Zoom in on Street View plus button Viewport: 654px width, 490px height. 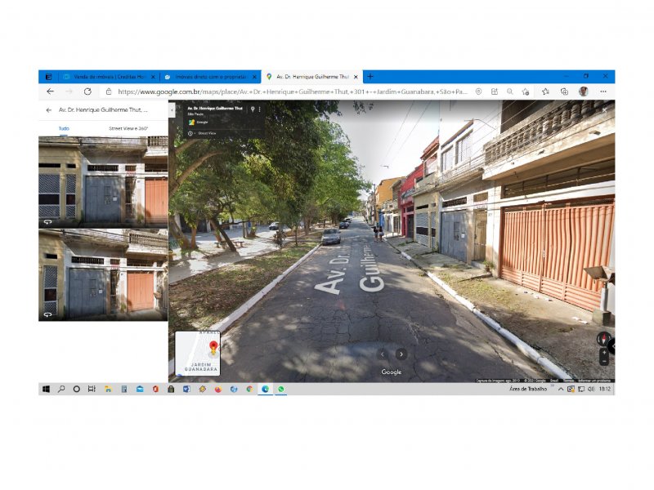pos(604,353)
